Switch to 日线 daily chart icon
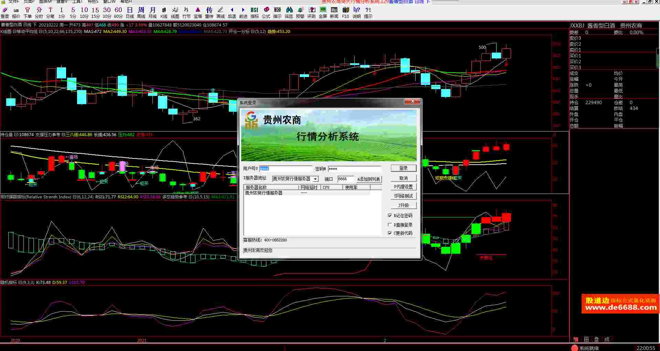Screen dimensions: 660x351 click(x=130, y=13)
